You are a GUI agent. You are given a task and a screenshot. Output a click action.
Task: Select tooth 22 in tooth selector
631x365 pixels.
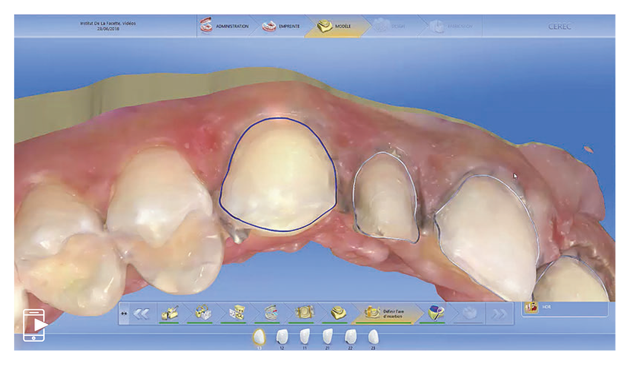pos(350,338)
